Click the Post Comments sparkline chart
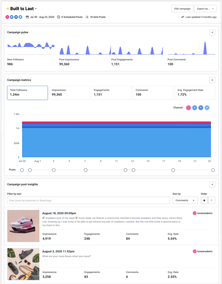 point(191,48)
